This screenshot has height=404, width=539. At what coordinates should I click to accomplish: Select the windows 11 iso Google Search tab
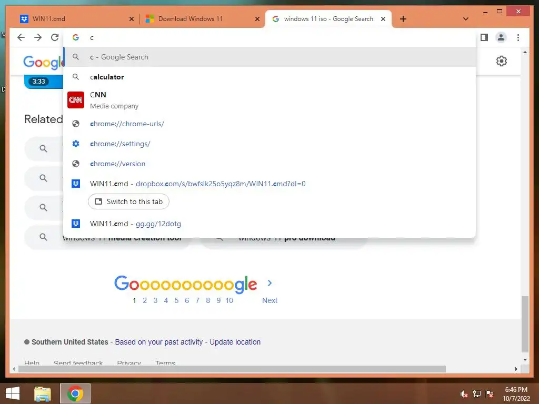point(328,19)
